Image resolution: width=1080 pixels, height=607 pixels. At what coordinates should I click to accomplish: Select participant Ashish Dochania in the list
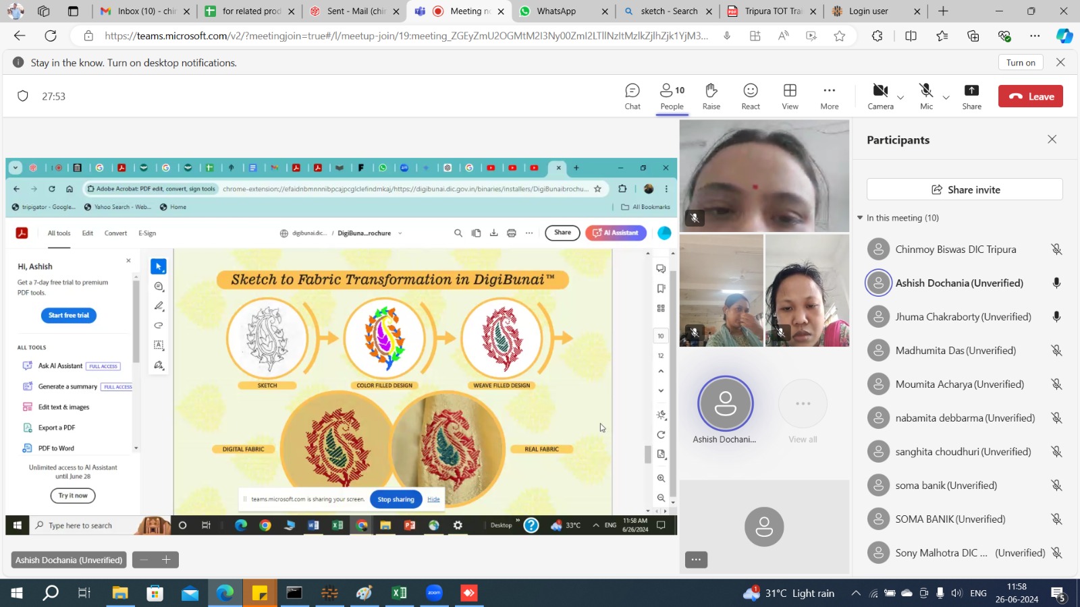coord(959,283)
